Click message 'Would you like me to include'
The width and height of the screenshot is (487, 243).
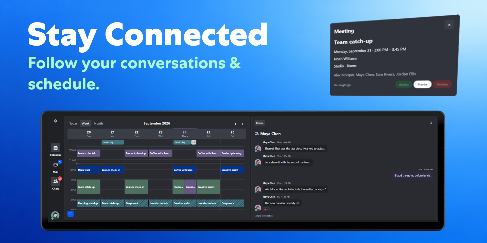pyautogui.click(x=295, y=189)
